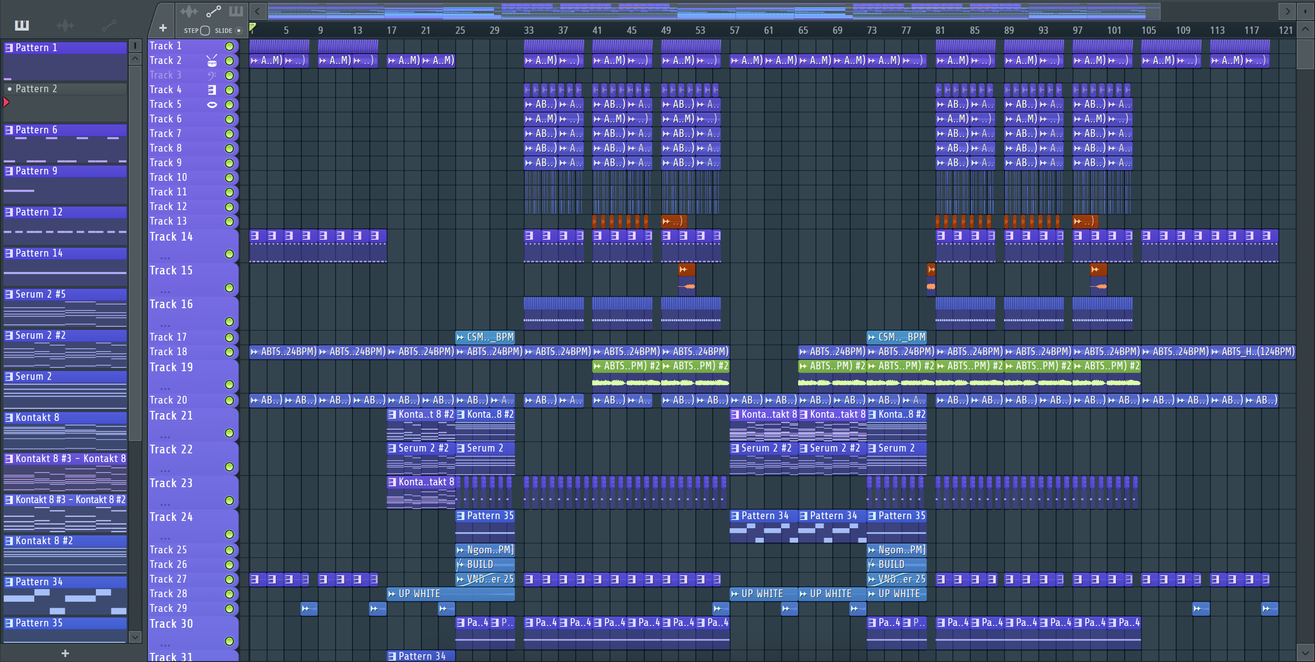The image size is (1315, 662).
Task: Select pattern clip focus in playlist header
Action: click(236, 11)
